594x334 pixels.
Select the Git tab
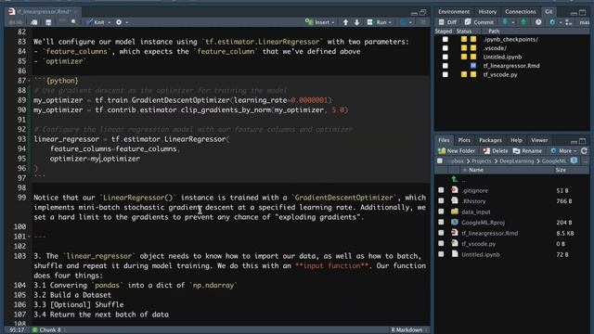[x=549, y=12]
